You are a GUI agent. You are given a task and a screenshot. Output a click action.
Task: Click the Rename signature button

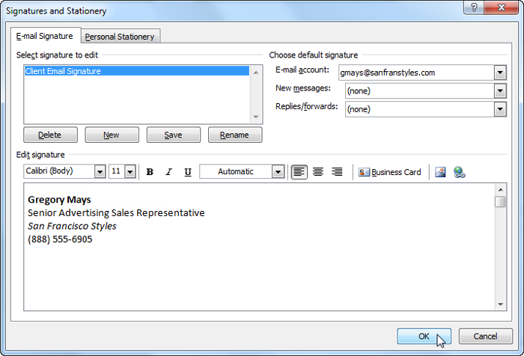coord(234,135)
